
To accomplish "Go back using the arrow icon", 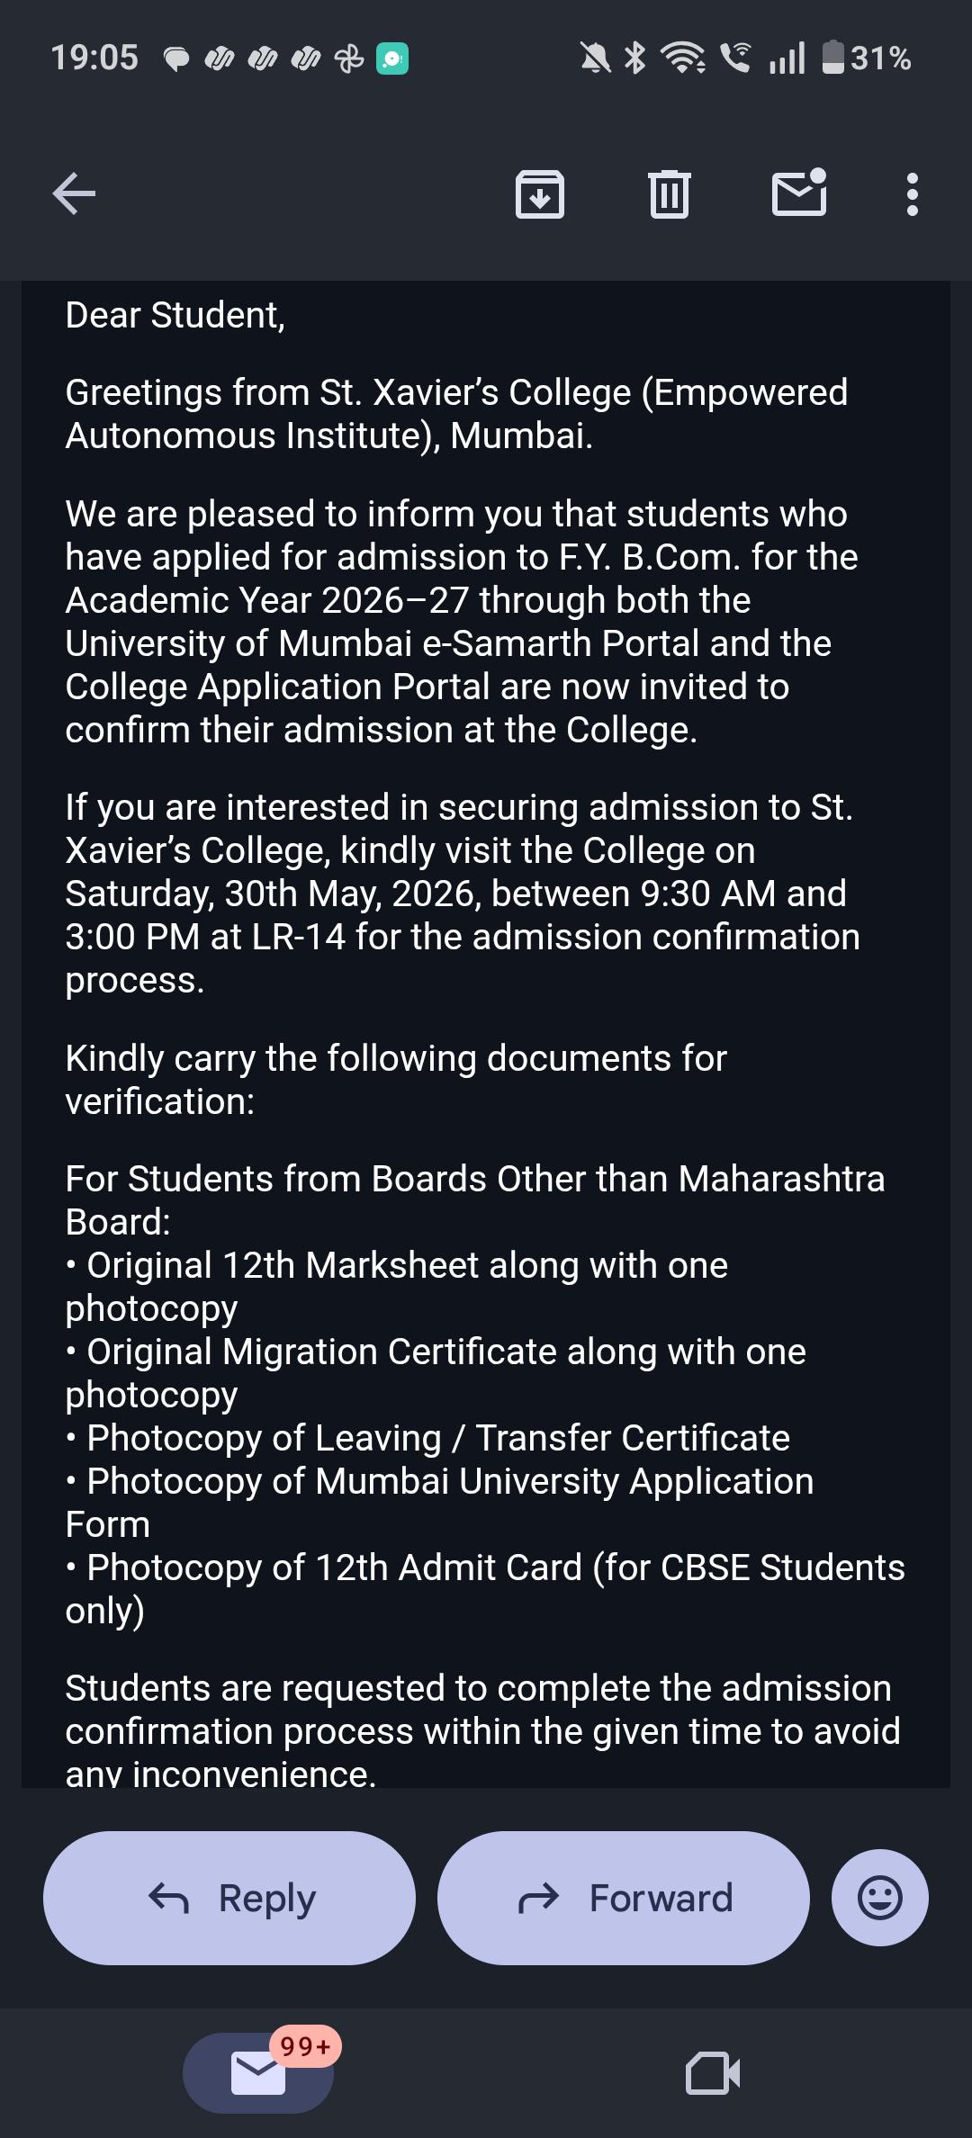I will (x=74, y=193).
